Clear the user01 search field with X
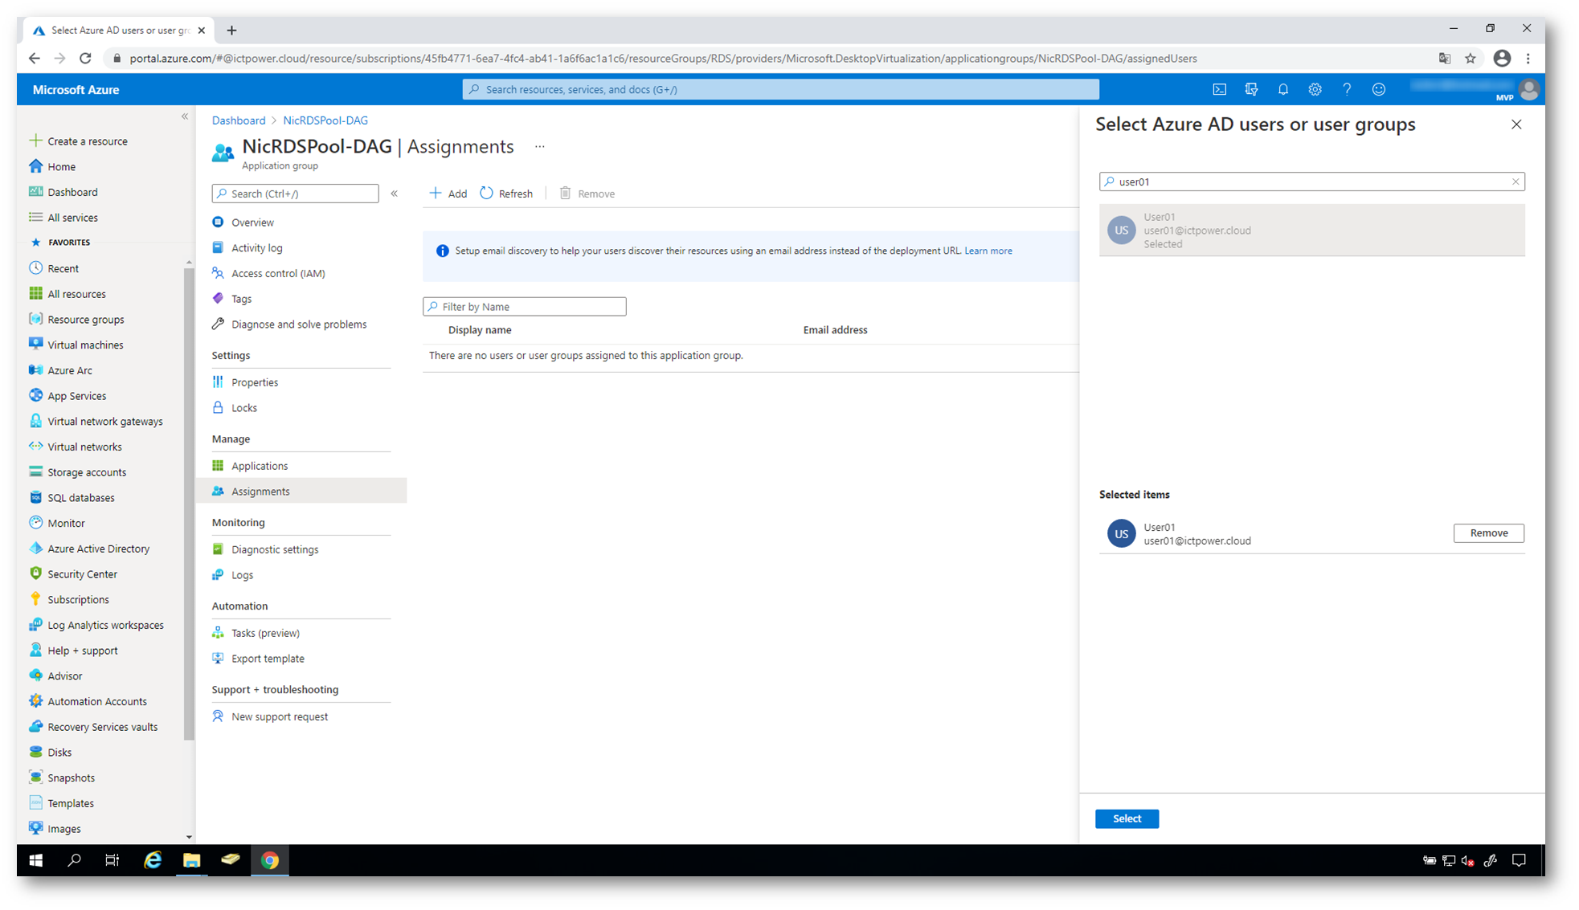The height and width of the screenshot is (910, 1579). 1516,182
